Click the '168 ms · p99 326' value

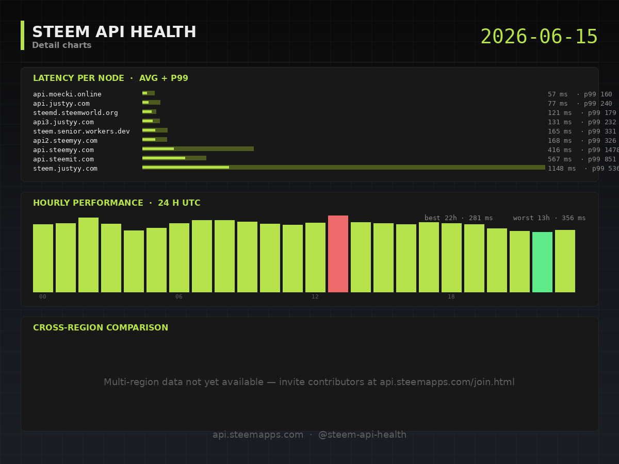pyautogui.click(x=582, y=141)
